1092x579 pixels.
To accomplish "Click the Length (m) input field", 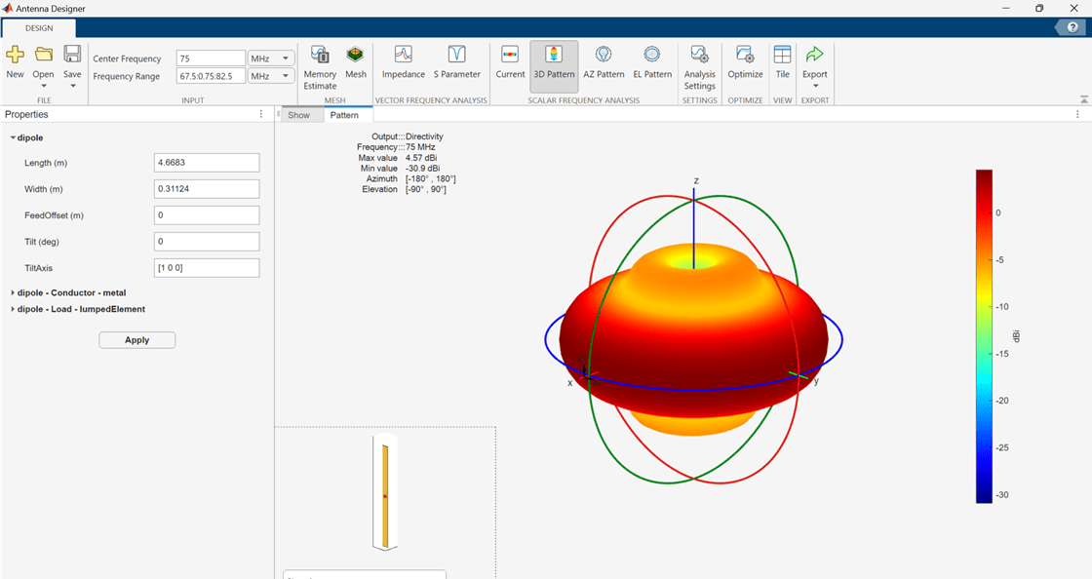I will click(207, 163).
